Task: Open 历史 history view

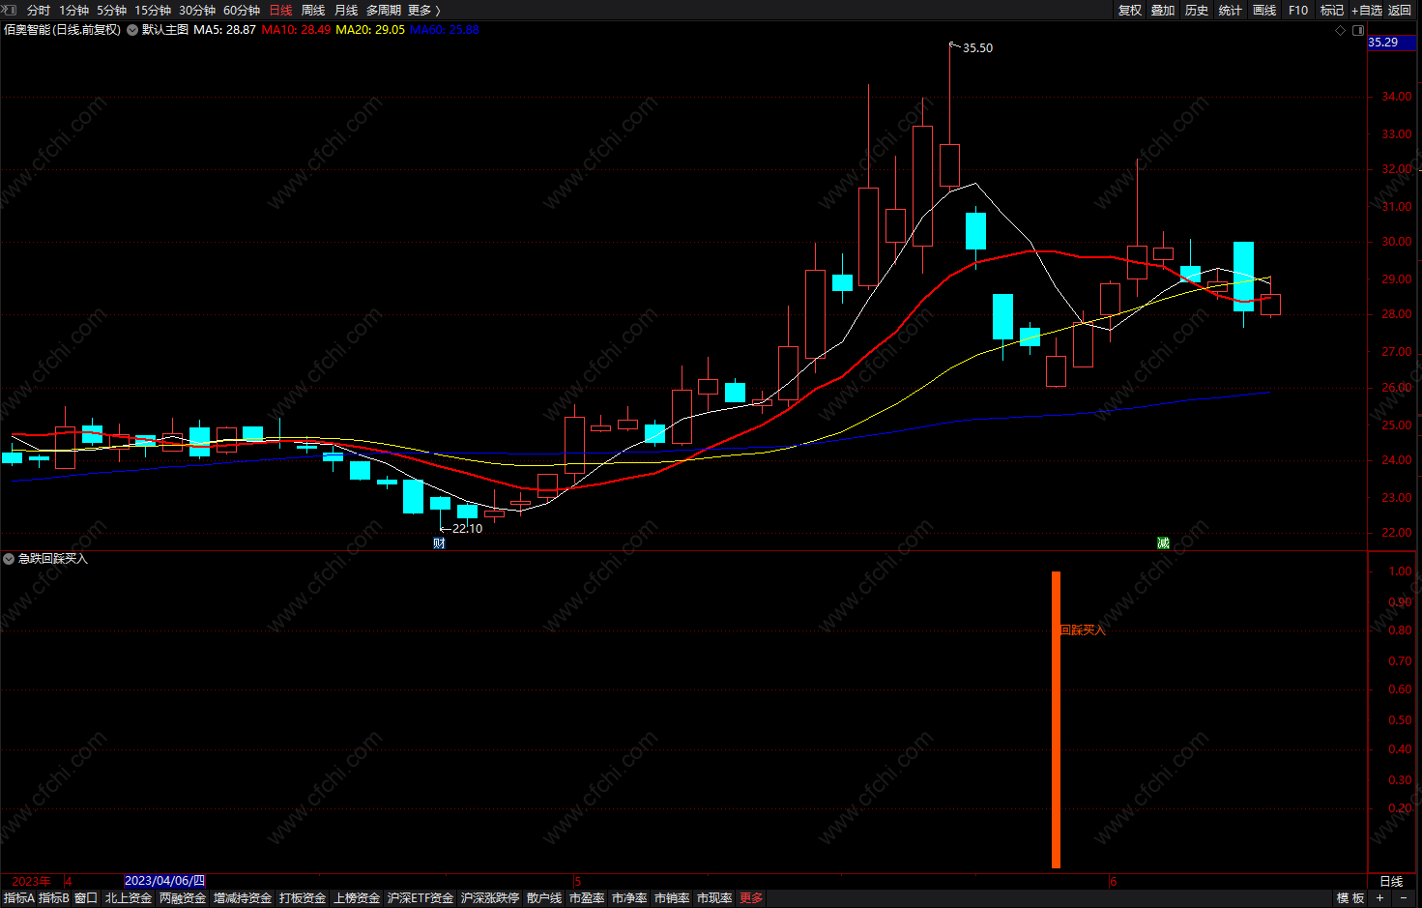Action: click(x=1197, y=11)
